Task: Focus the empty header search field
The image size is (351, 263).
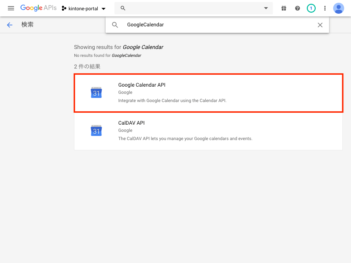Action: coord(192,8)
